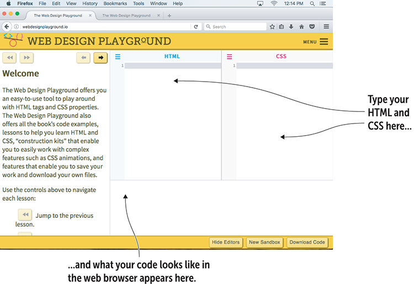Image resolution: width=414 pixels, height=284 pixels.
Task: Click the Firefox home icon
Action: click(x=301, y=26)
